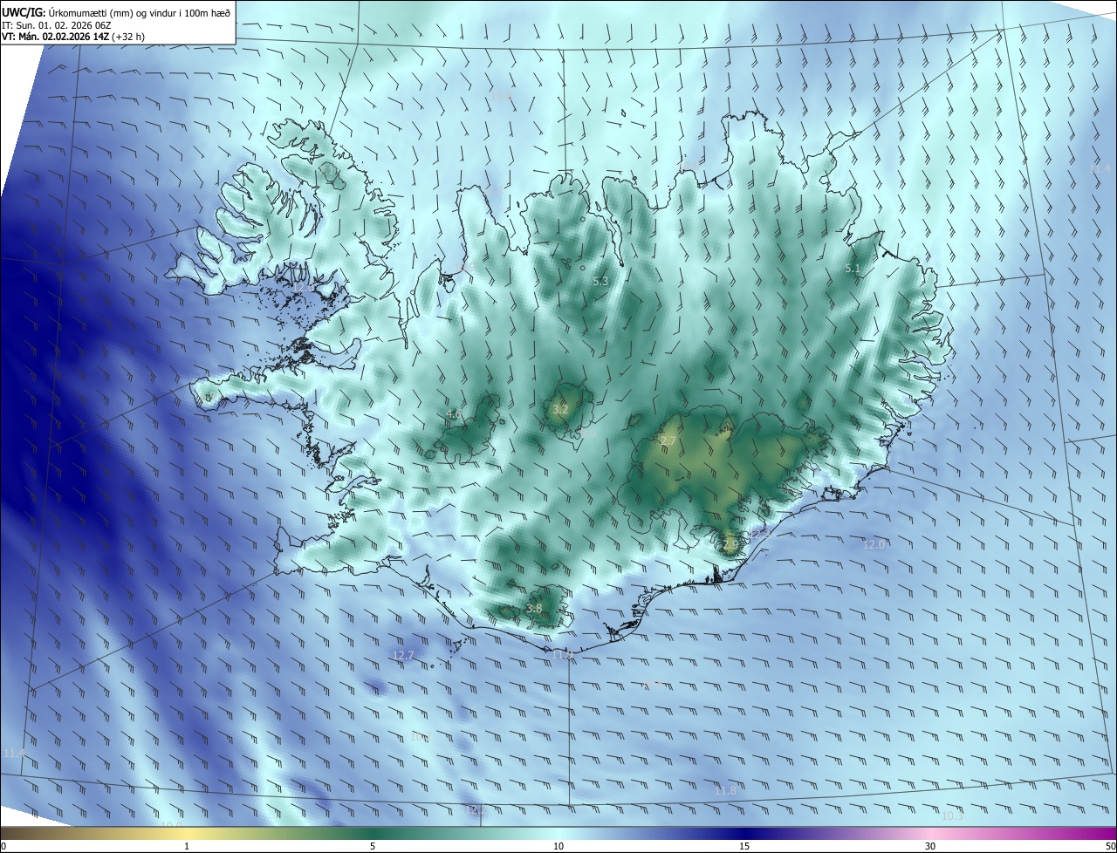1117x853 pixels.
Task: Click the 10.3 value over the sea
Action: [953, 815]
